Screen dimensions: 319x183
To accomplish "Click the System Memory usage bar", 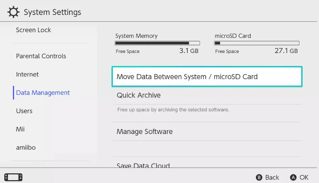I will [157, 43].
